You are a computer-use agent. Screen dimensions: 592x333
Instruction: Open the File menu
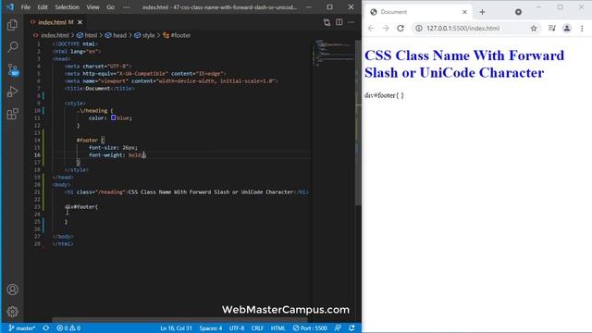[26, 7]
